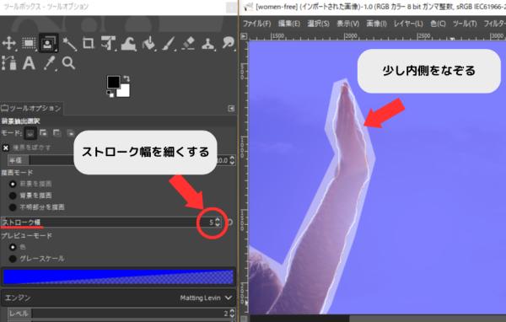
Task: Open the 色(C) menu
Action: pyautogui.click(x=438, y=24)
